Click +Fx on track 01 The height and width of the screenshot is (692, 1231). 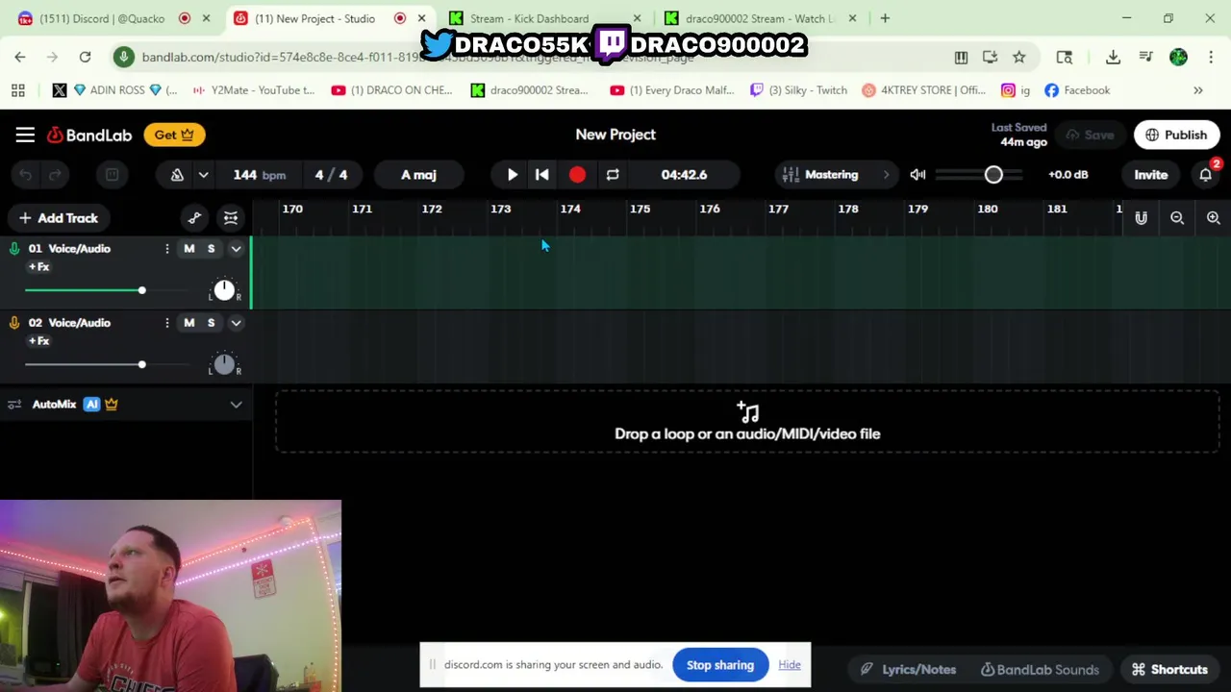coord(38,267)
